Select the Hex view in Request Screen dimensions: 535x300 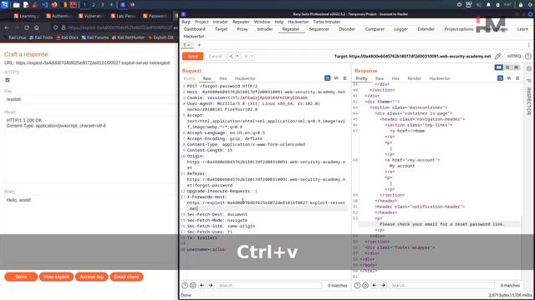[223, 78]
